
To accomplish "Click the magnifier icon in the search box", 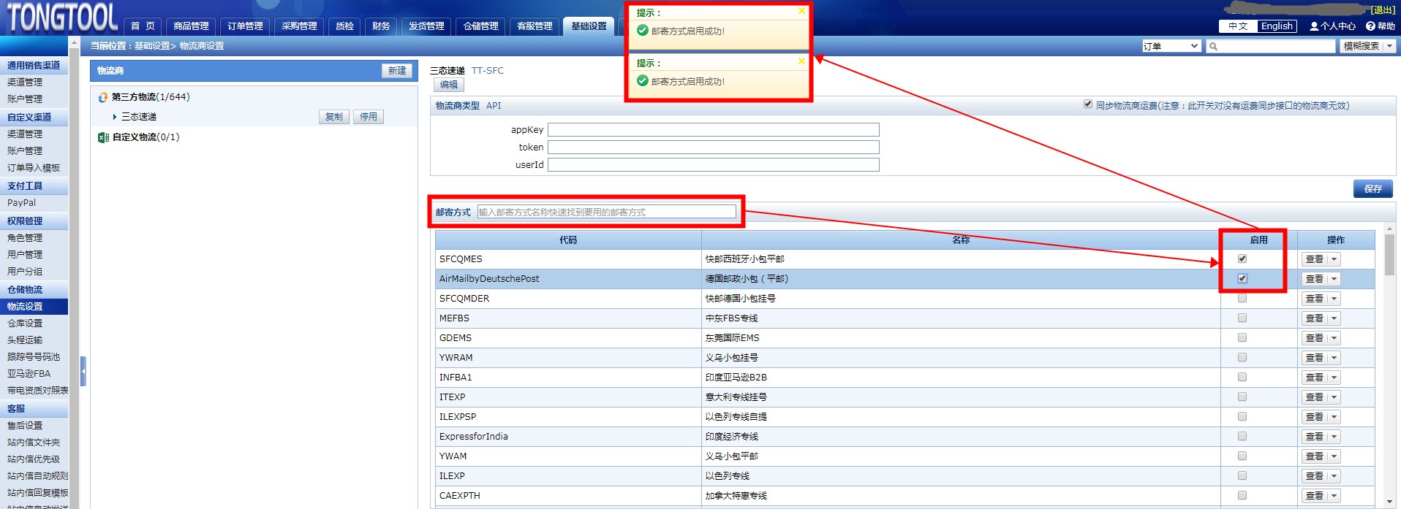I will pyautogui.click(x=1214, y=47).
